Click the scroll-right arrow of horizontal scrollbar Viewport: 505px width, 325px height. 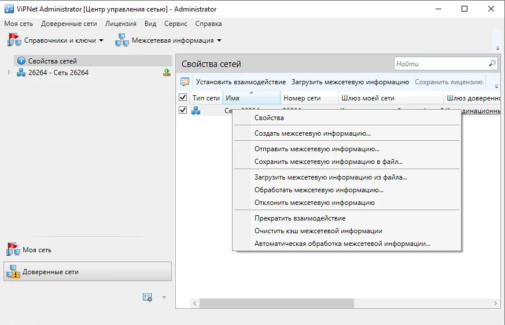coord(495,303)
